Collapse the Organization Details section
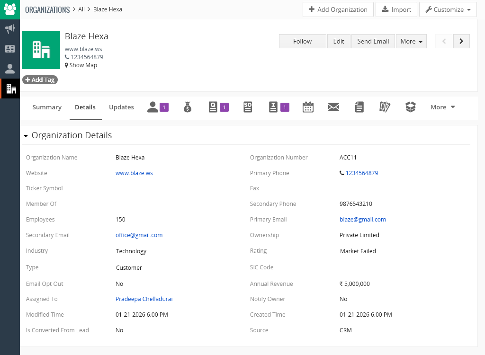Image resolution: width=485 pixels, height=355 pixels. pos(26,136)
